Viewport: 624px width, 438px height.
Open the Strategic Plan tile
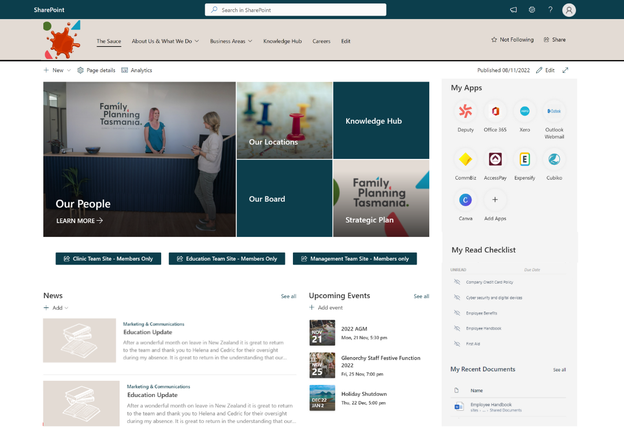[381, 198]
